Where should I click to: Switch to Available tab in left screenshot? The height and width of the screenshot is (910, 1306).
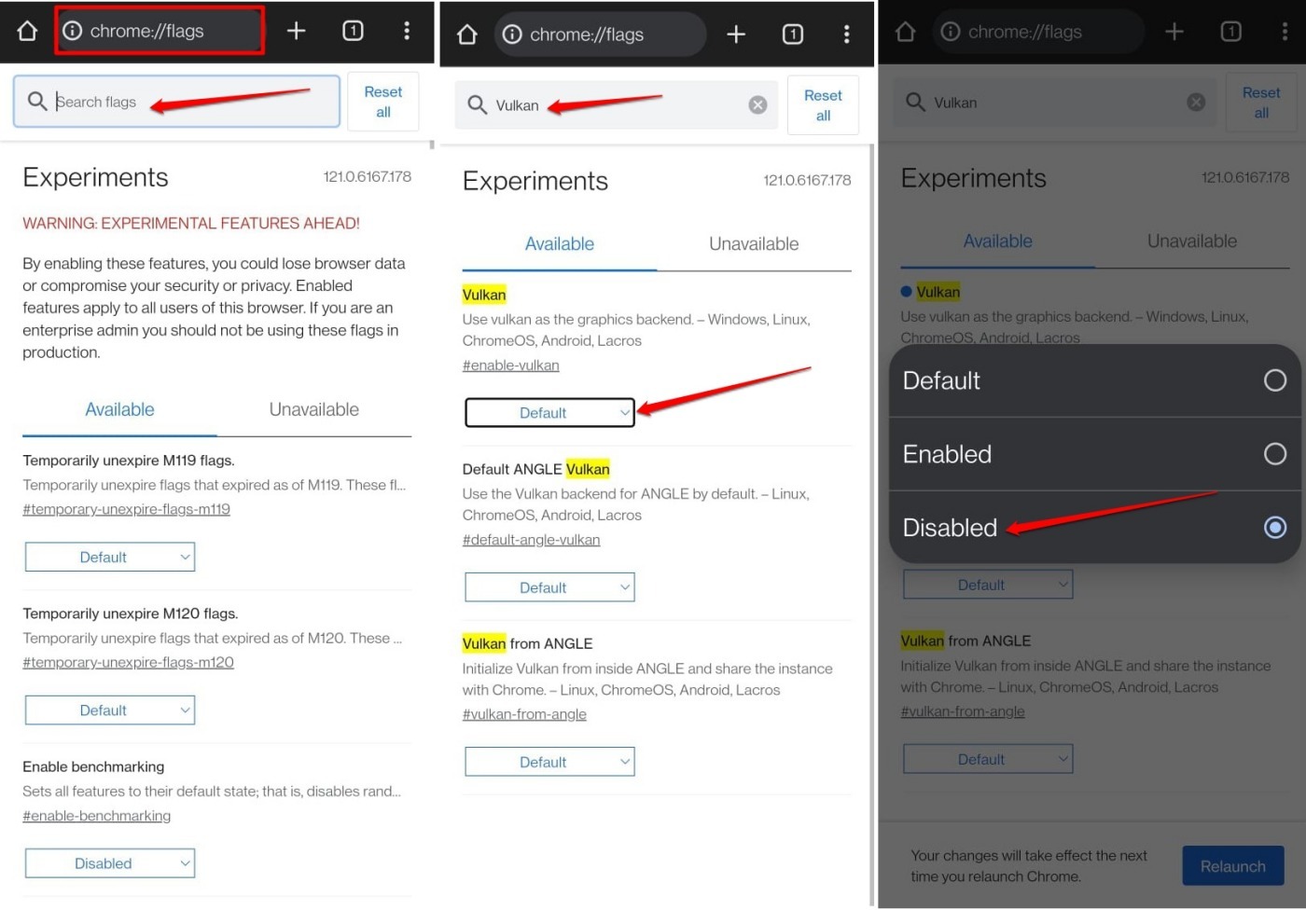tap(119, 410)
